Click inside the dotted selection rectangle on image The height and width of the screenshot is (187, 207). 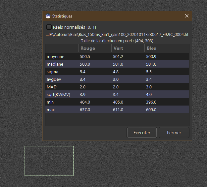49,161
